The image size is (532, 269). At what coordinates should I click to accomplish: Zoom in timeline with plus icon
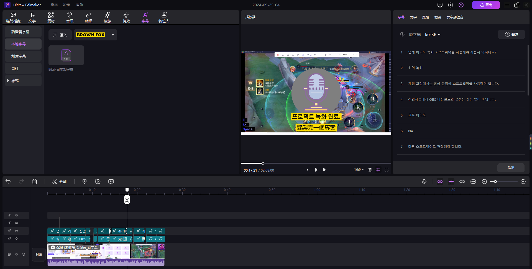click(523, 182)
